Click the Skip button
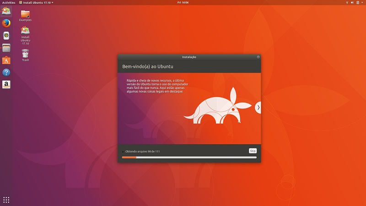The image size is (366, 206). [253, 151]
